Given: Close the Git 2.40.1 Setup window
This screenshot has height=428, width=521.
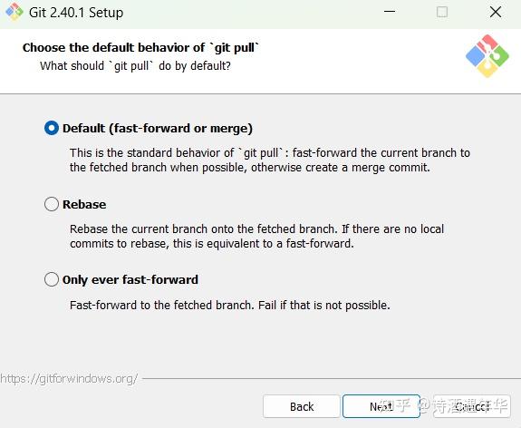Looking at the screenshot, I should coord(496,12).
